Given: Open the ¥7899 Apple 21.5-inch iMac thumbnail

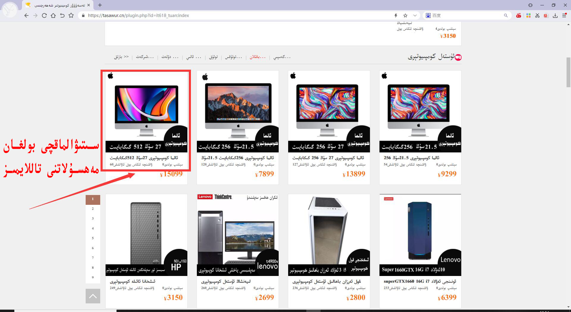Looking at the screenshot, I should click(x=238, y=111).
